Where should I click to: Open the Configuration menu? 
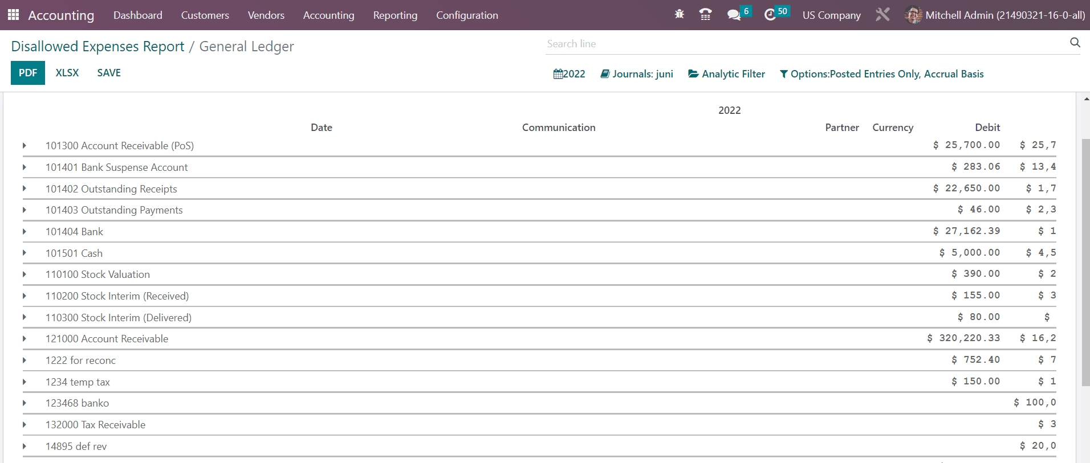[x=467, y=15]
